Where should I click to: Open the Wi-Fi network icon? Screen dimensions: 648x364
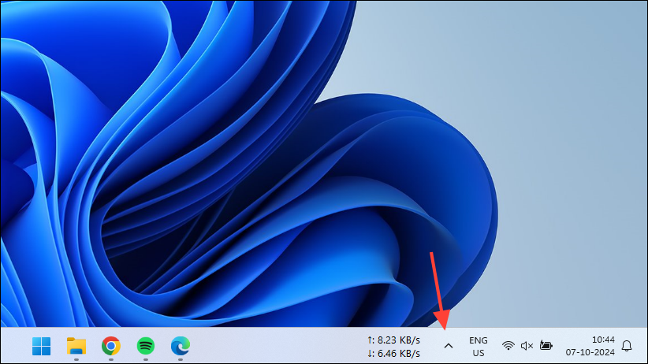(x=508, y=346)
